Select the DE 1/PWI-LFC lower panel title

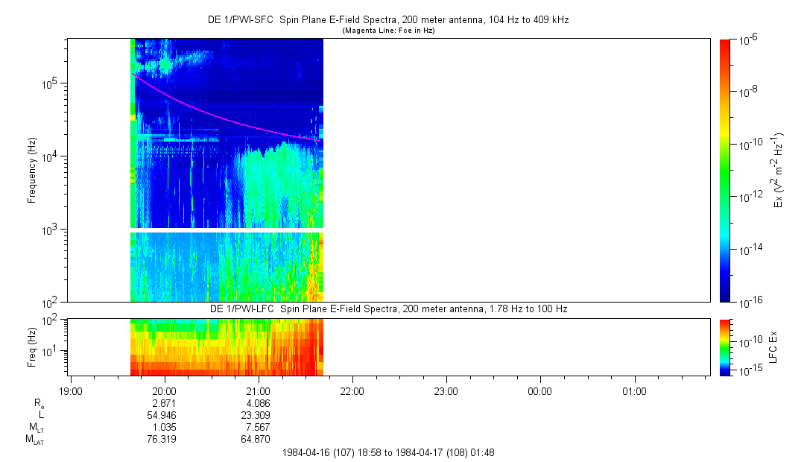387,308
